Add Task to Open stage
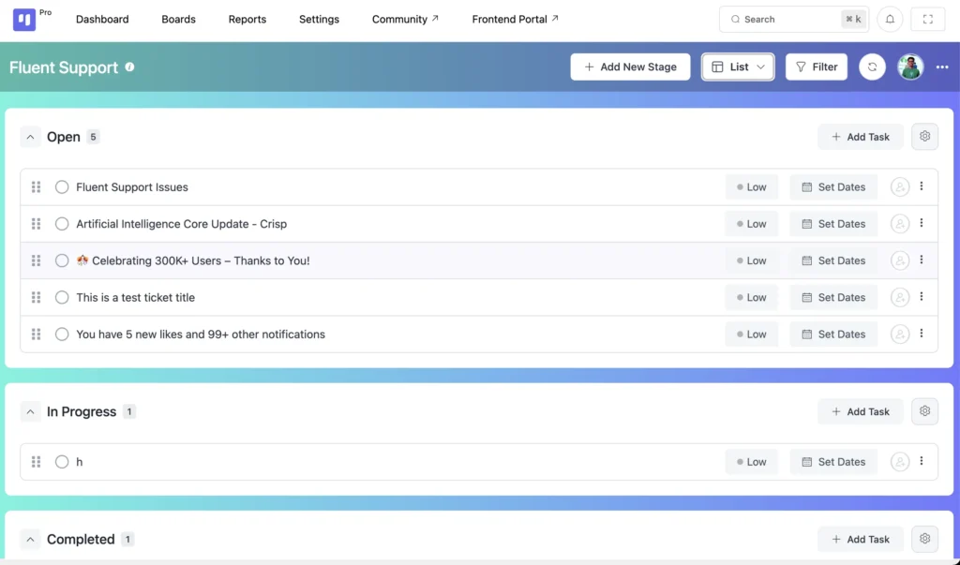 [861, 137]
